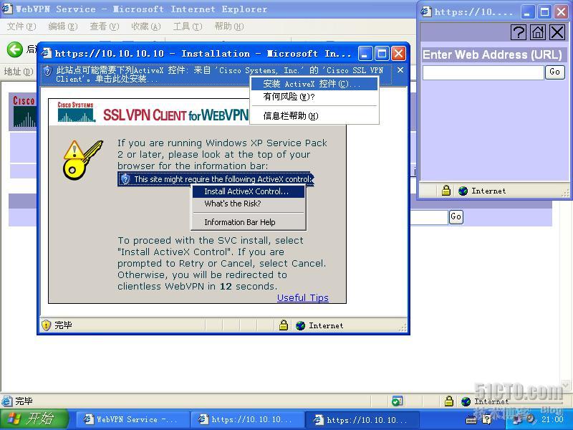The height and width of the screenshot is (430, 573).
Task: Open the 工具 menu in WebVPN Service window
Action: point(188,27)
